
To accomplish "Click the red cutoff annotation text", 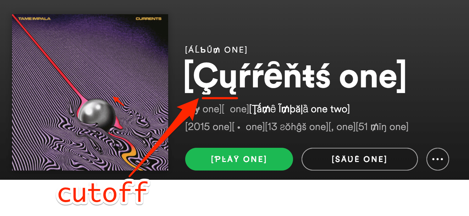I will (x=103, y=194).
